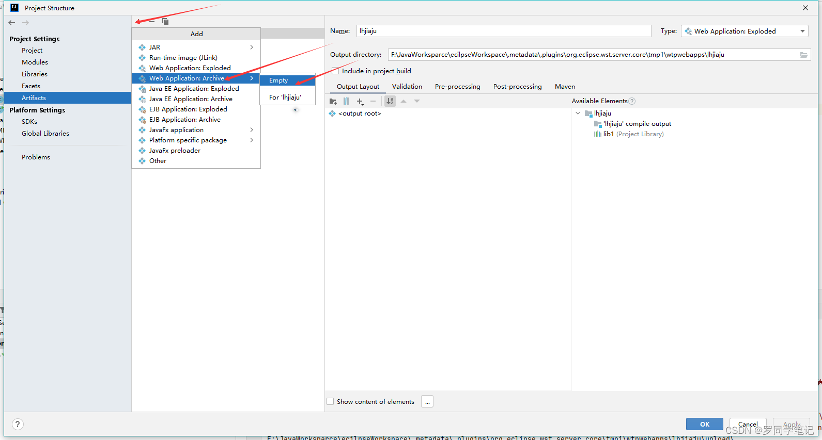
Task: Select Empty in the submenu
Action: 287,80
